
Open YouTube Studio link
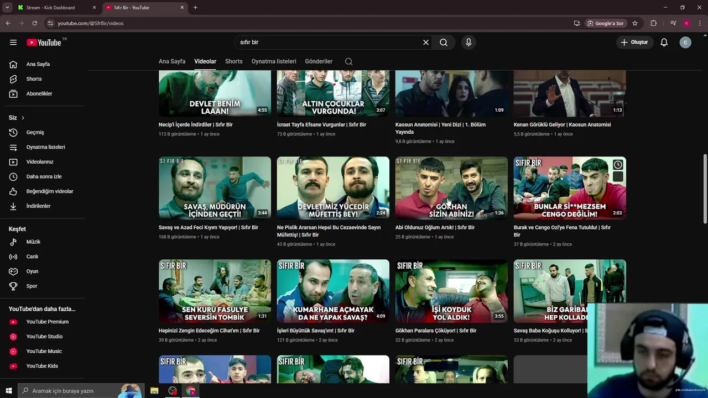44,337
